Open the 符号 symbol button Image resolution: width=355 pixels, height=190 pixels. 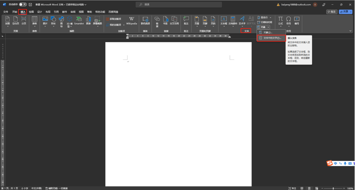coord(289,20)
